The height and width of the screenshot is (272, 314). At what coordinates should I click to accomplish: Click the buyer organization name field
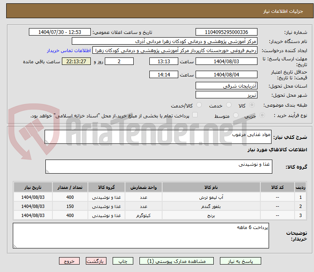coord(164,41)
